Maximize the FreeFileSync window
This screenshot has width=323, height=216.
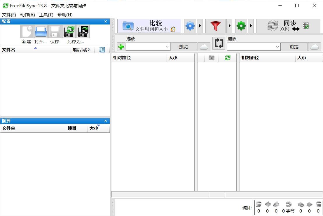tap(297, 6)
